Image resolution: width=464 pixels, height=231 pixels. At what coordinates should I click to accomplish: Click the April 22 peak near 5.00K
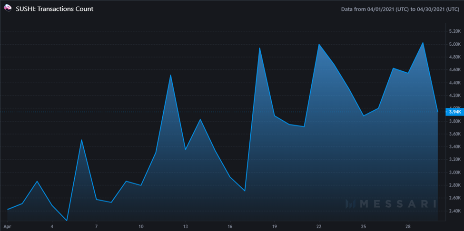click(319, 44)
